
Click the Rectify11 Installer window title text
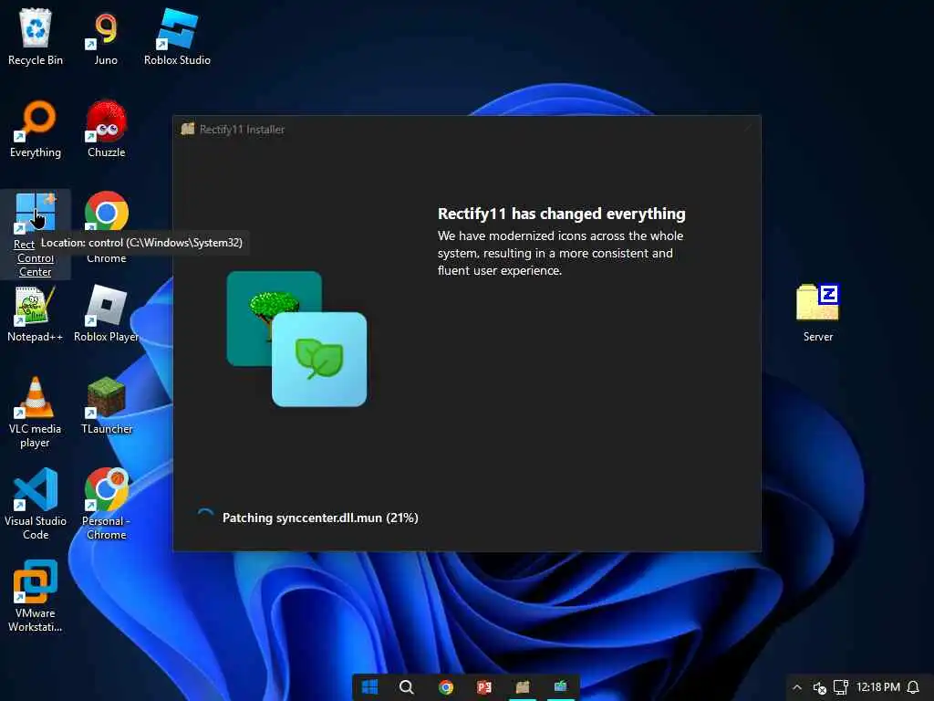pyautogui.click(x=242, y=130)
